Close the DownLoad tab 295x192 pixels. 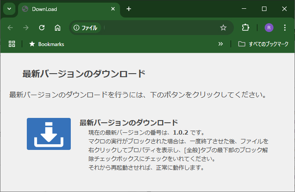tap(113, 9)
